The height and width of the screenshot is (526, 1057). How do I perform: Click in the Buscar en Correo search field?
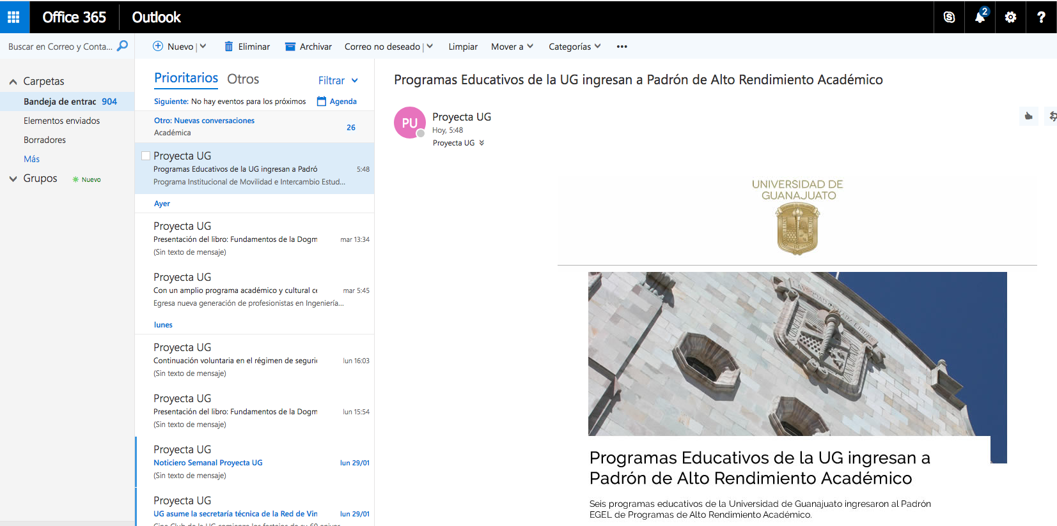click(x=60, y=47)
